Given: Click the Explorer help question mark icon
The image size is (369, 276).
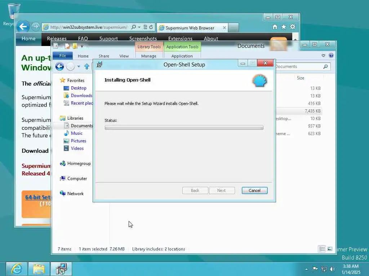Looking at the screenshot, I should tap(331, 55).
